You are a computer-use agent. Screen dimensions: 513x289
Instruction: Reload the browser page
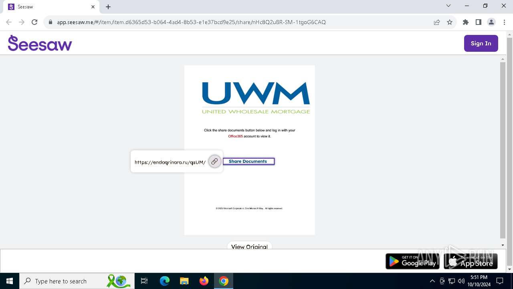pyautogui.click(x=34, y=22)
